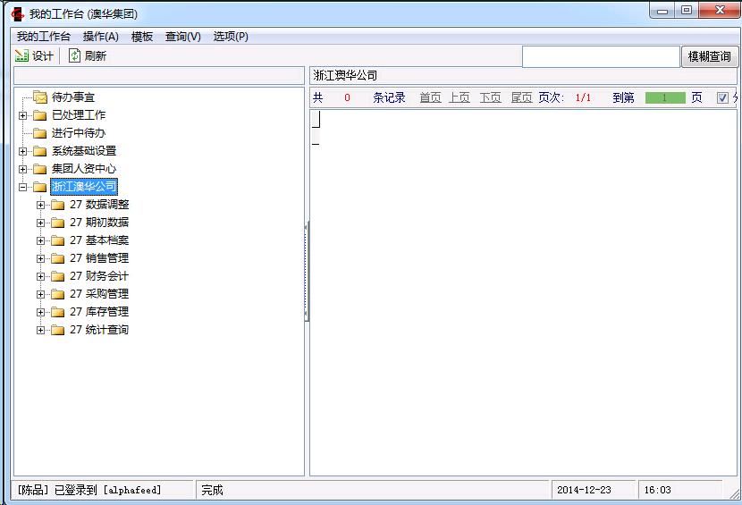742x505 pixels.
Task: Expand the 已处理工作 tree node
Action: 22,115
